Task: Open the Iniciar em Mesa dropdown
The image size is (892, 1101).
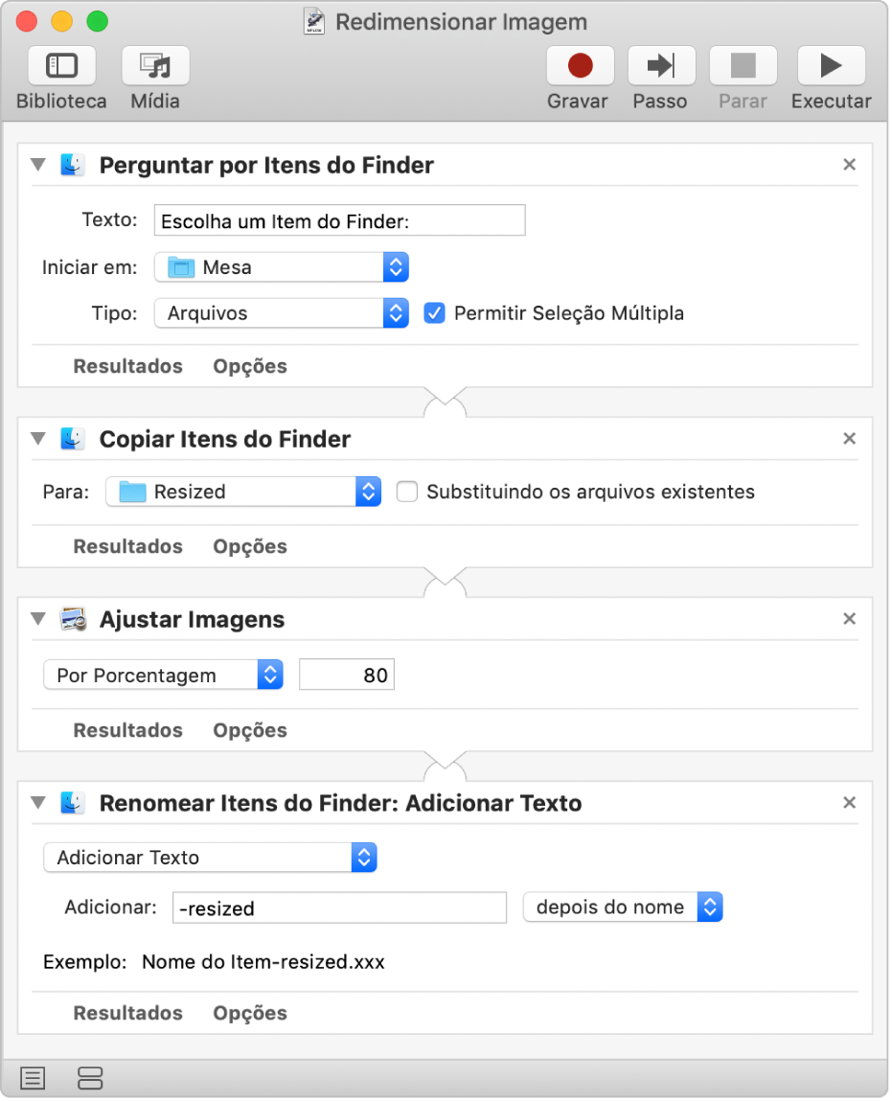Action: [x=282, y=267]
